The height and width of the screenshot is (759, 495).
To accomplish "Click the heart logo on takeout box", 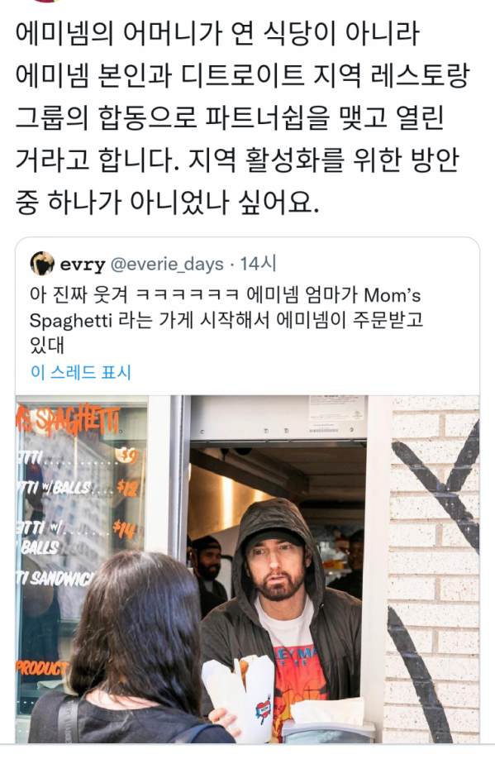I will pyautogui.click(x=263, y=710).
